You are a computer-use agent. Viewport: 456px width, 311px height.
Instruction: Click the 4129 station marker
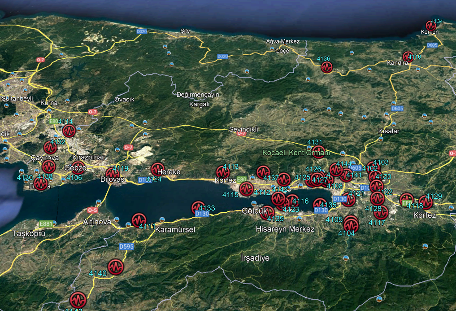(426, 202)
